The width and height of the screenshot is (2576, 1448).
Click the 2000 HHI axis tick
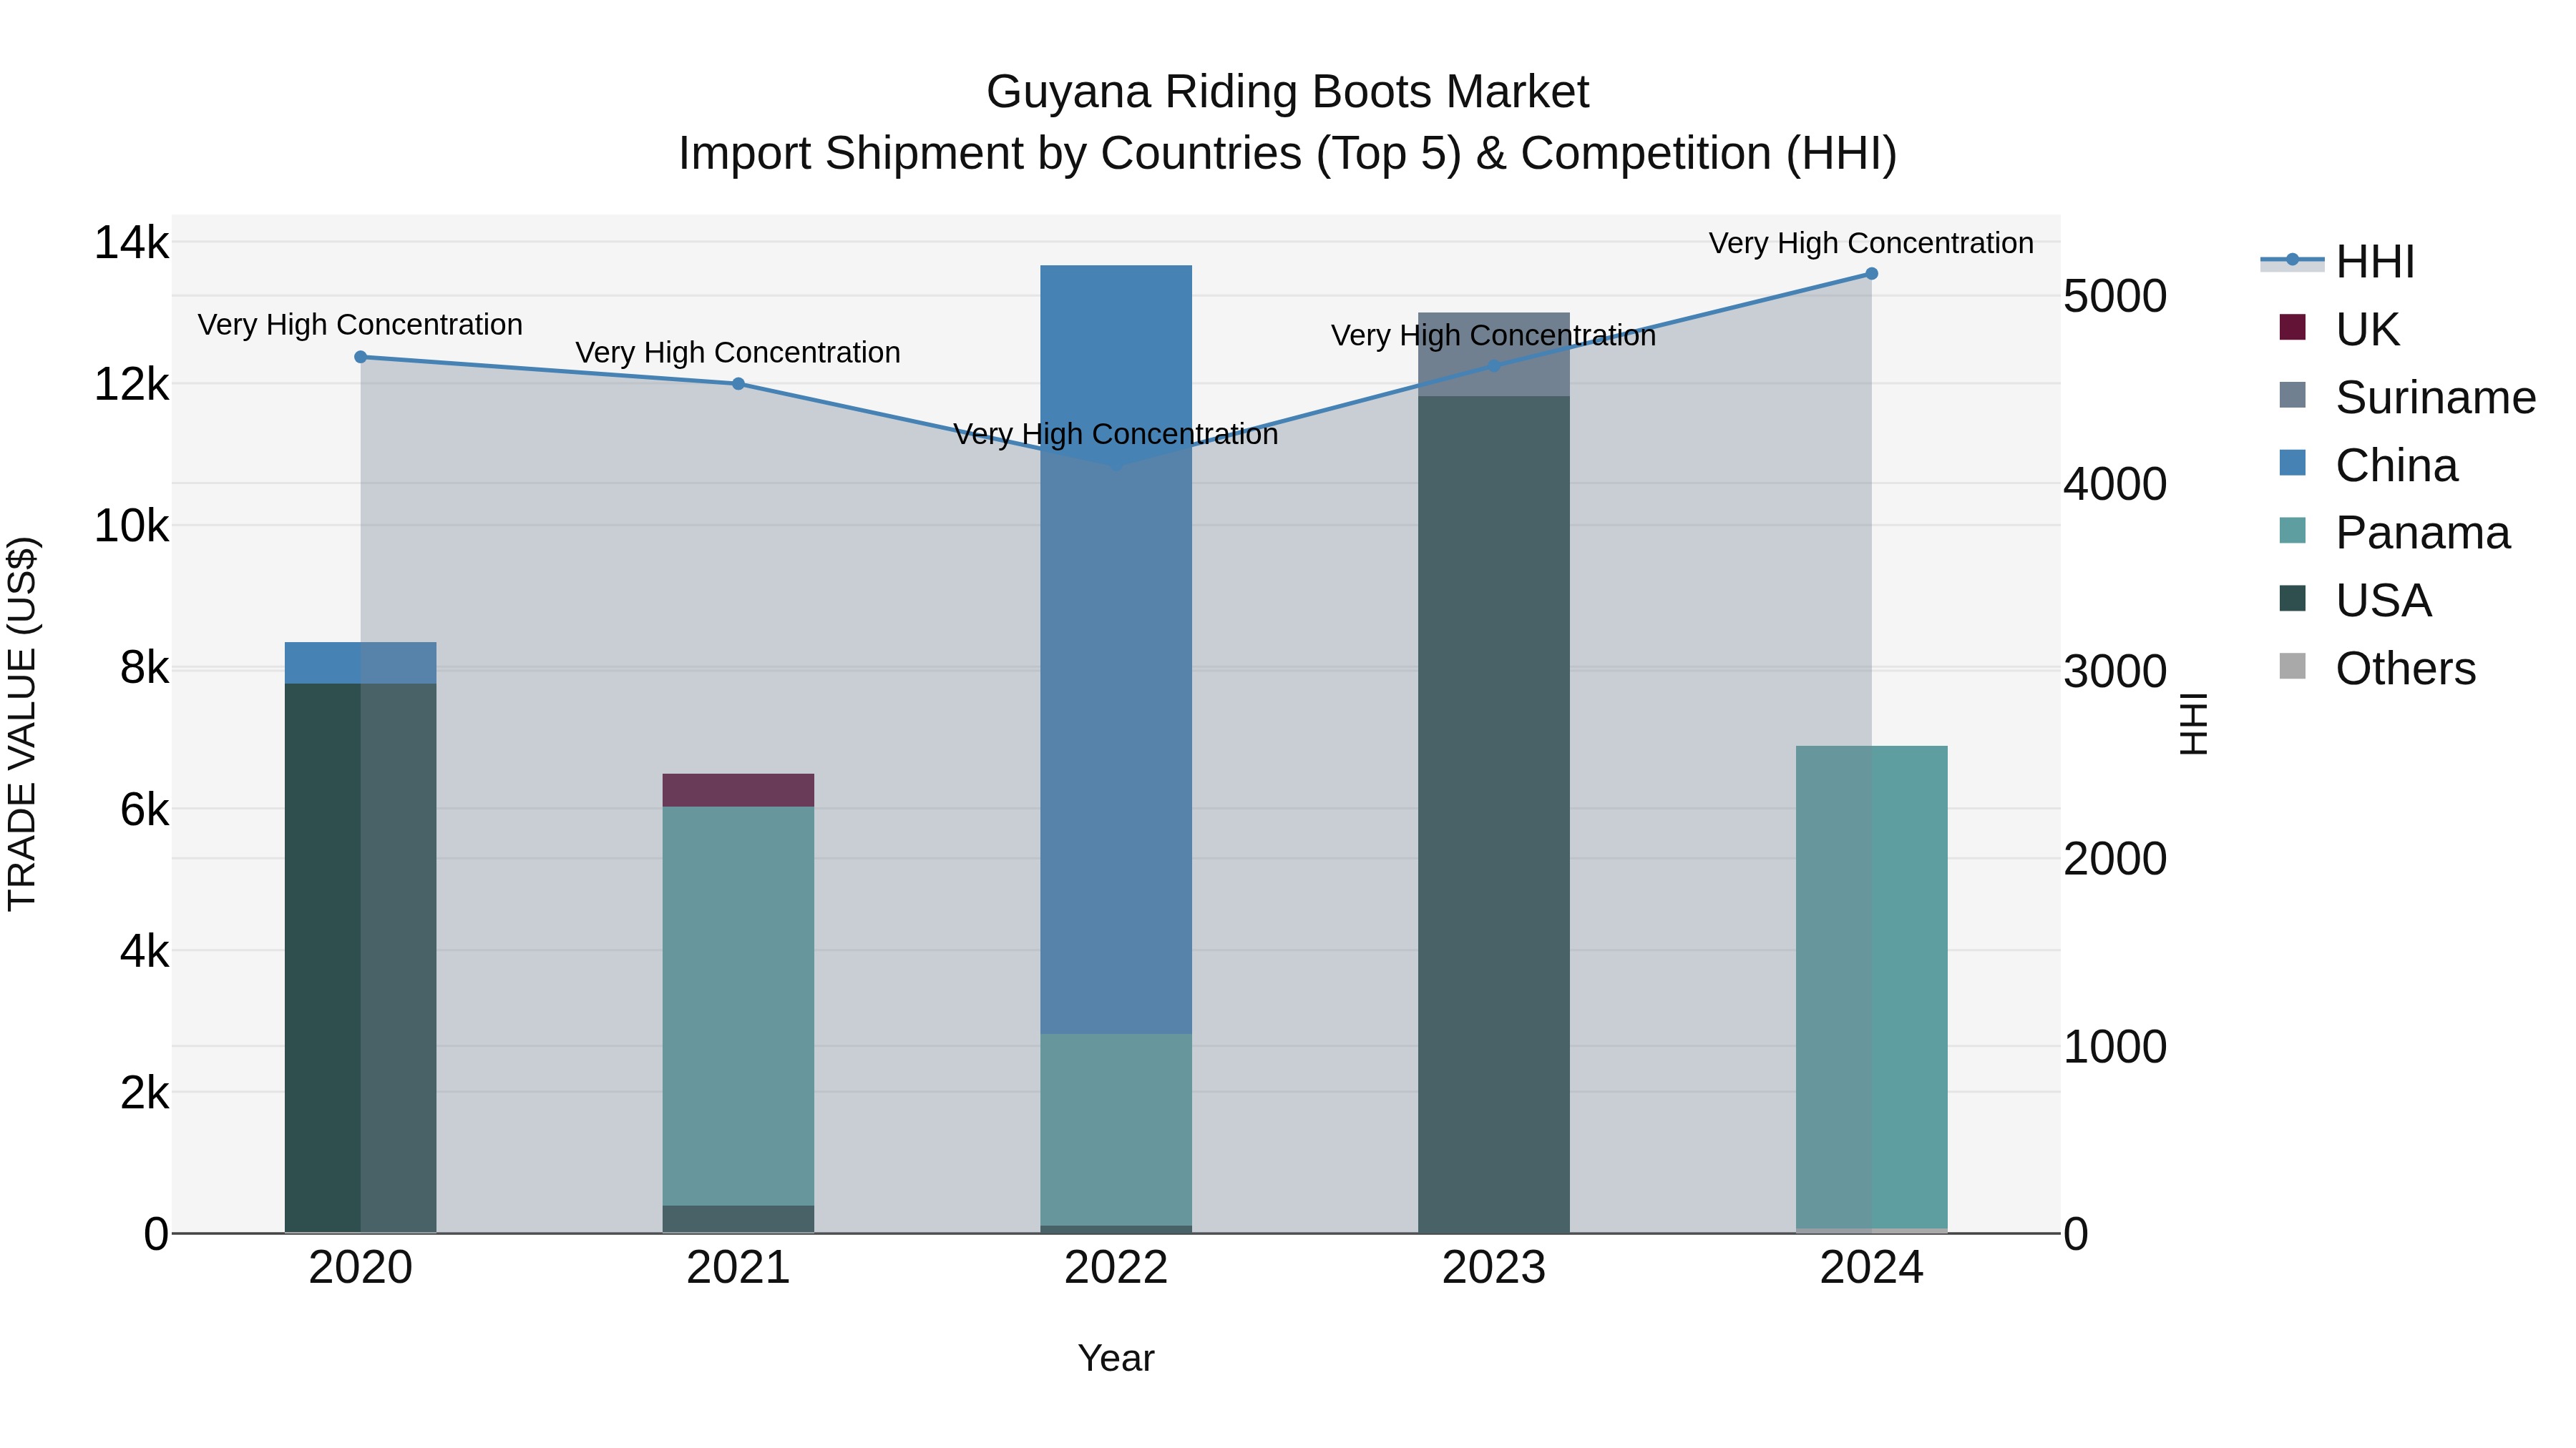(2115, 860)
